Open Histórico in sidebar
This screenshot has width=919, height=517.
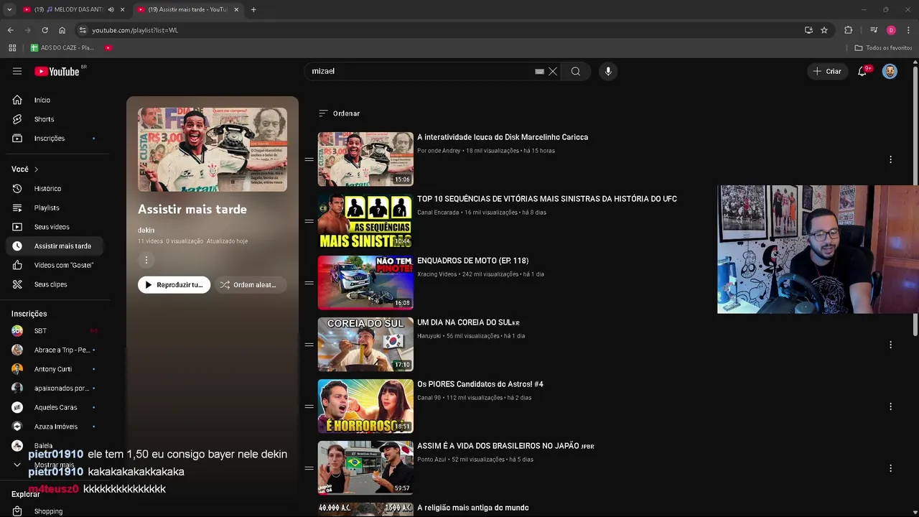tap(55, 188)
